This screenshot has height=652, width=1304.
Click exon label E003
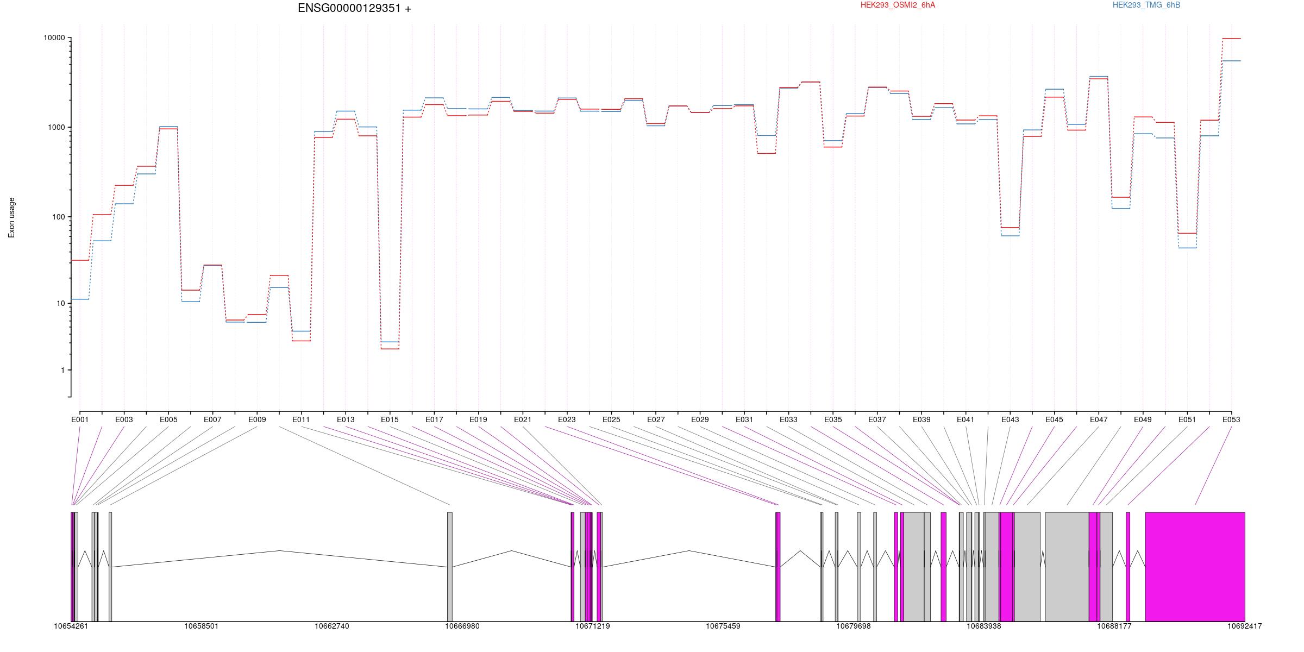(x=124, y=420)
